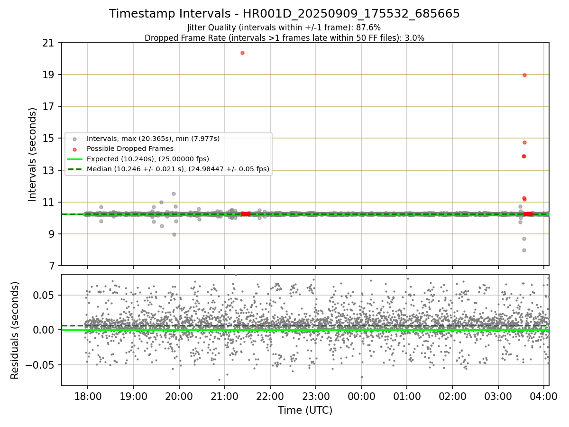Click the "Intervals (seconds)" y-axis label

(33, 154)
